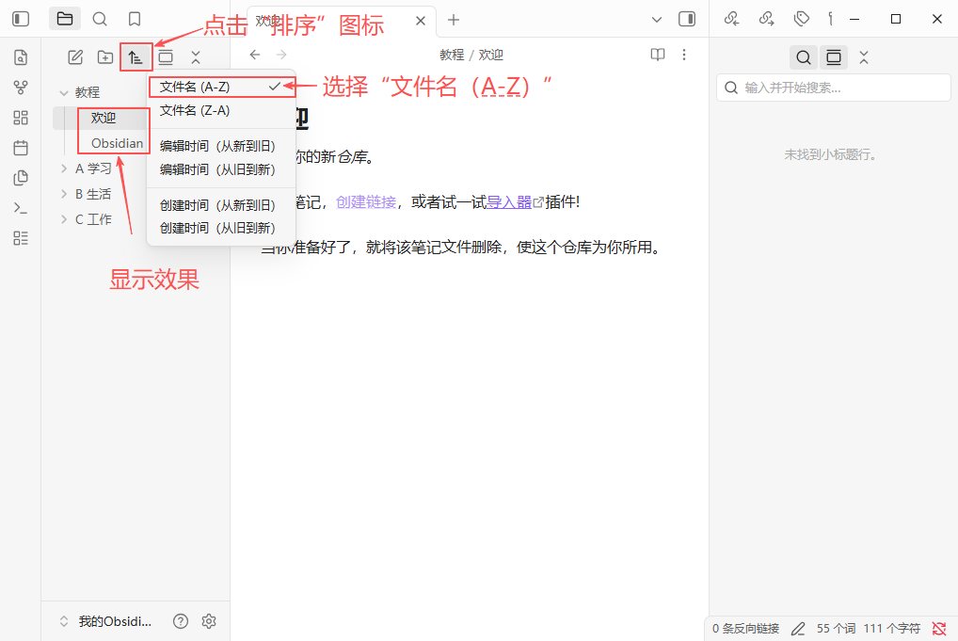The width and height of the screenshot is (958, 641).
Task: Choose 编辑时间 (从旧到新) sort option
Action: tap(220, 169)
